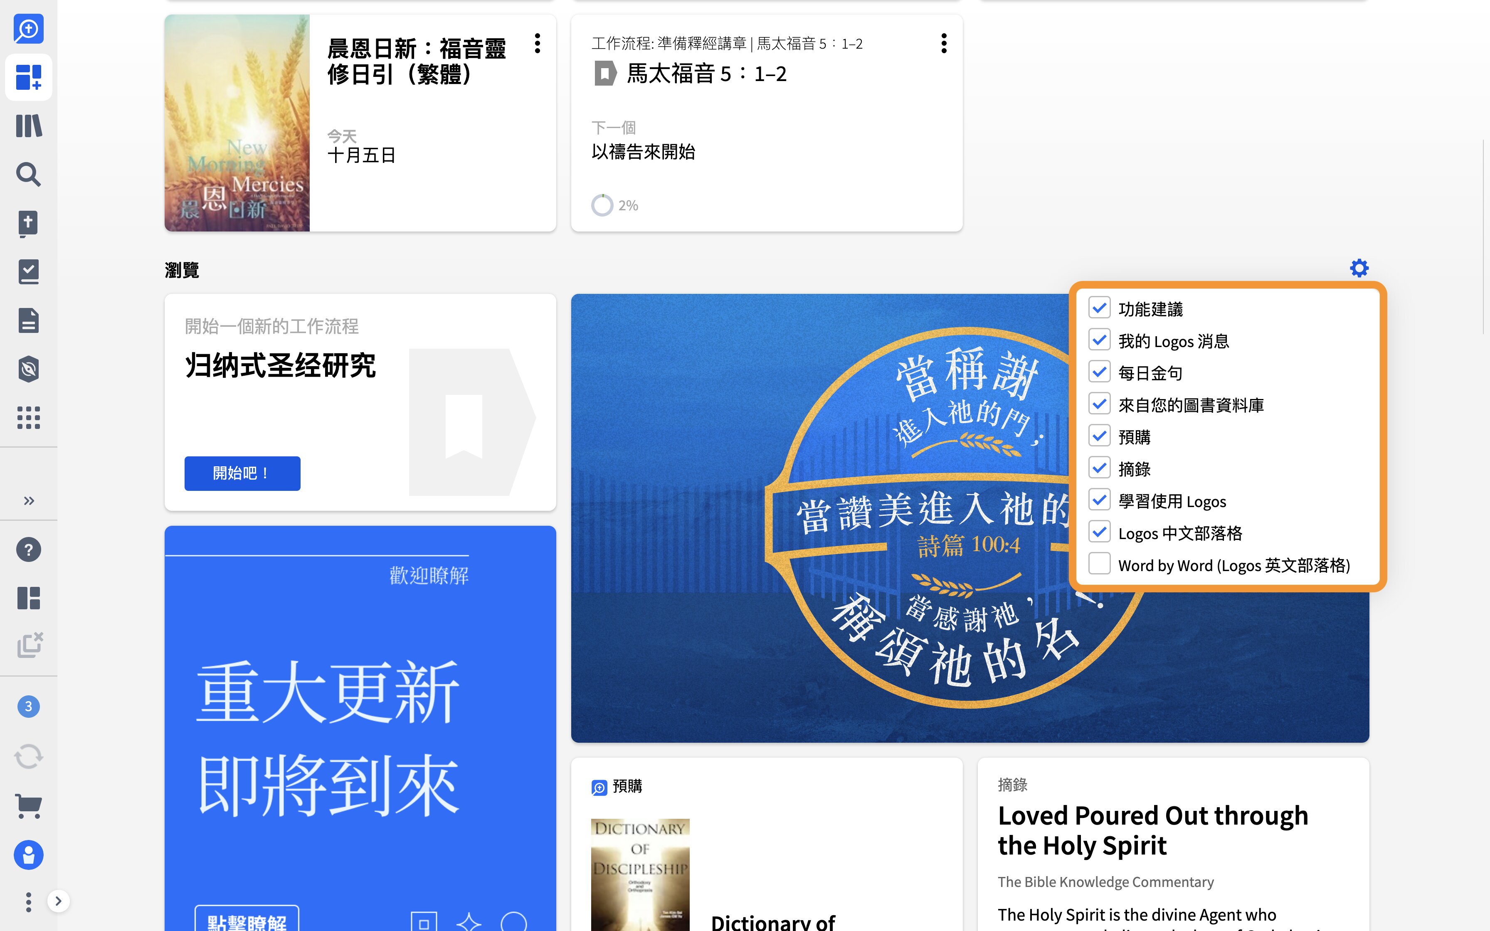The width and height of the screenshot is (1490, 931).
Task: Open the checklist book icon in the sidebar
Action: pos(28,271)
